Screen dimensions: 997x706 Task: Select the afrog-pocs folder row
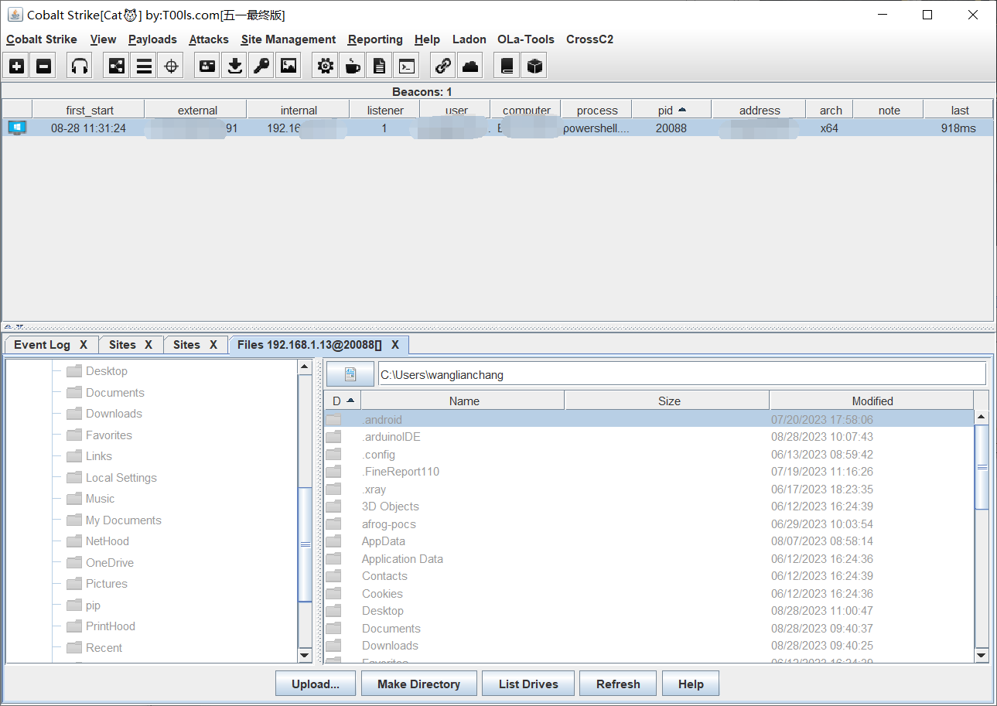649,524
